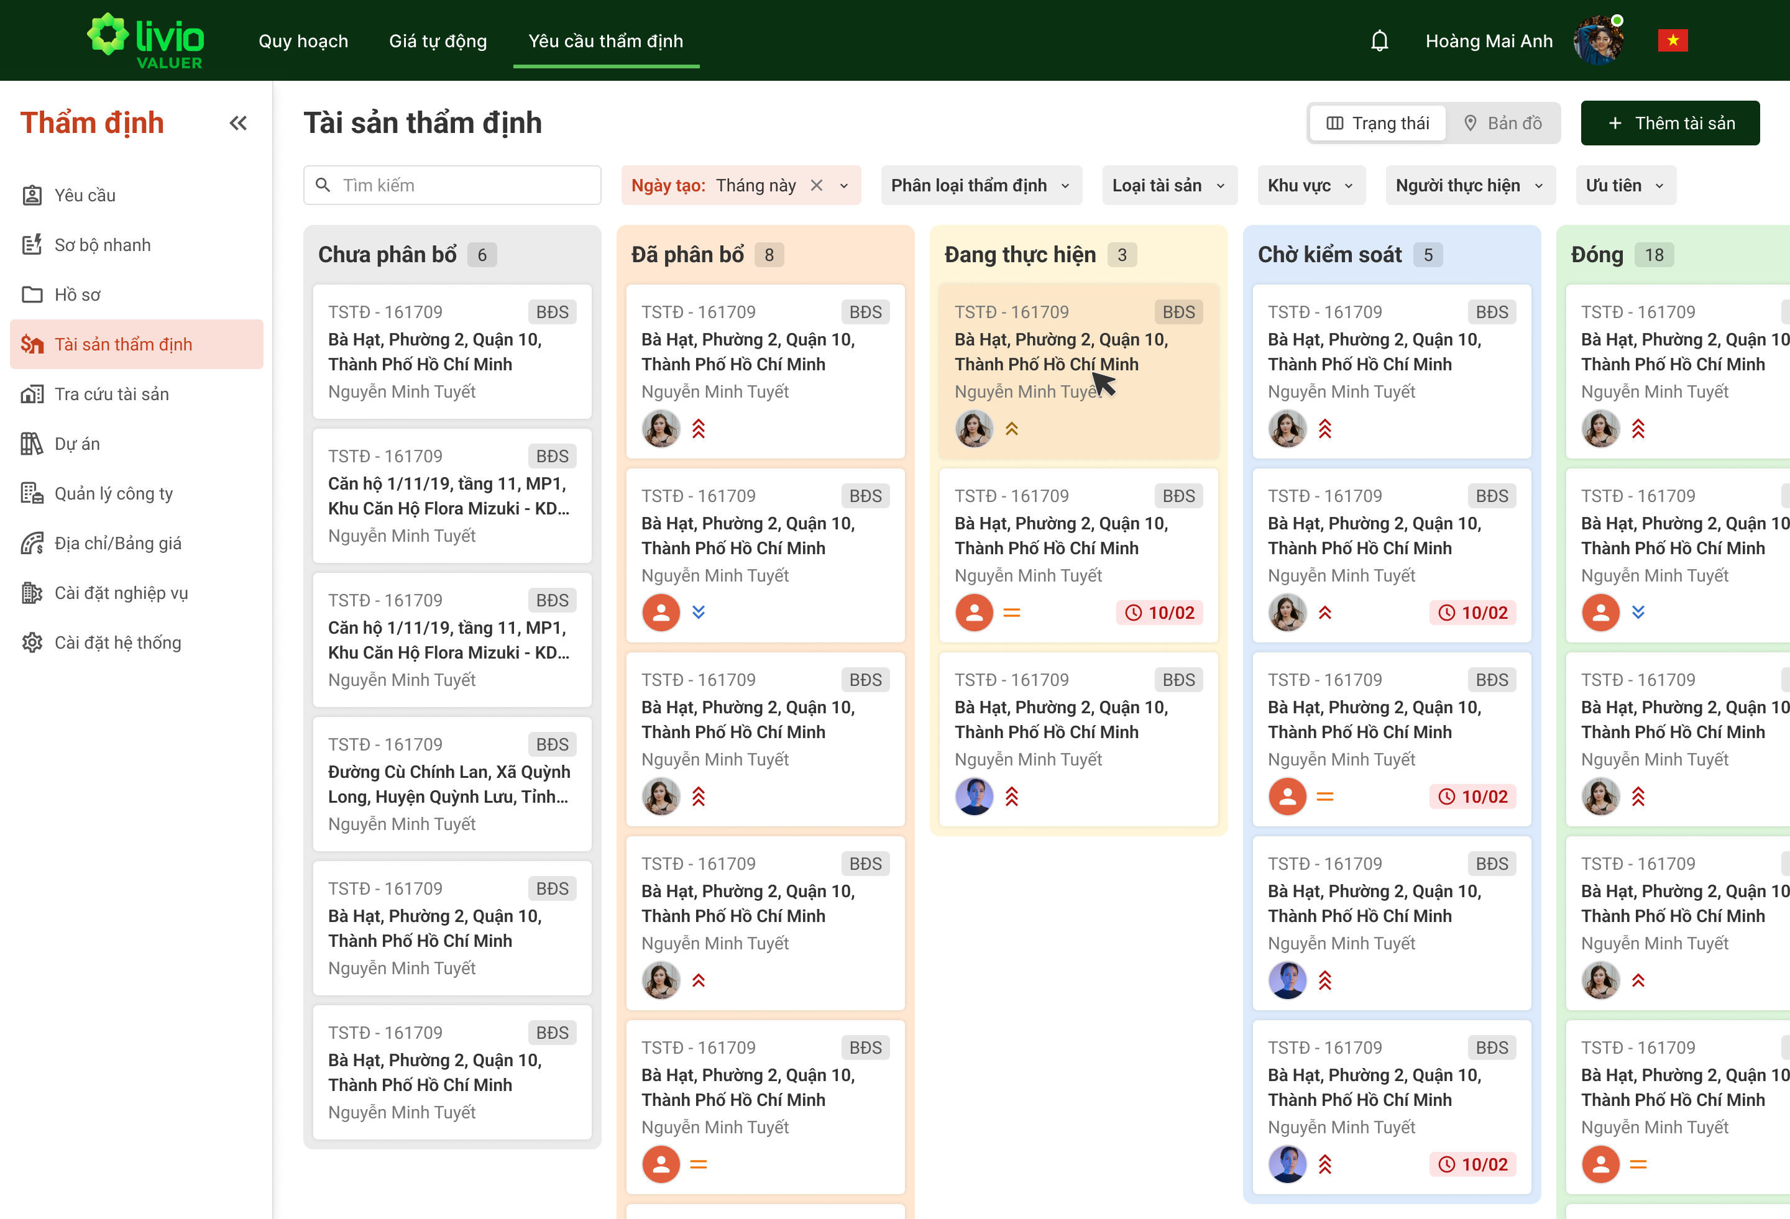The height and width of the screenshot is (1219, 1790).
Task: Click 10/02 deadline badge in Đang thực hiện
Action: (x=1160, y=612)
